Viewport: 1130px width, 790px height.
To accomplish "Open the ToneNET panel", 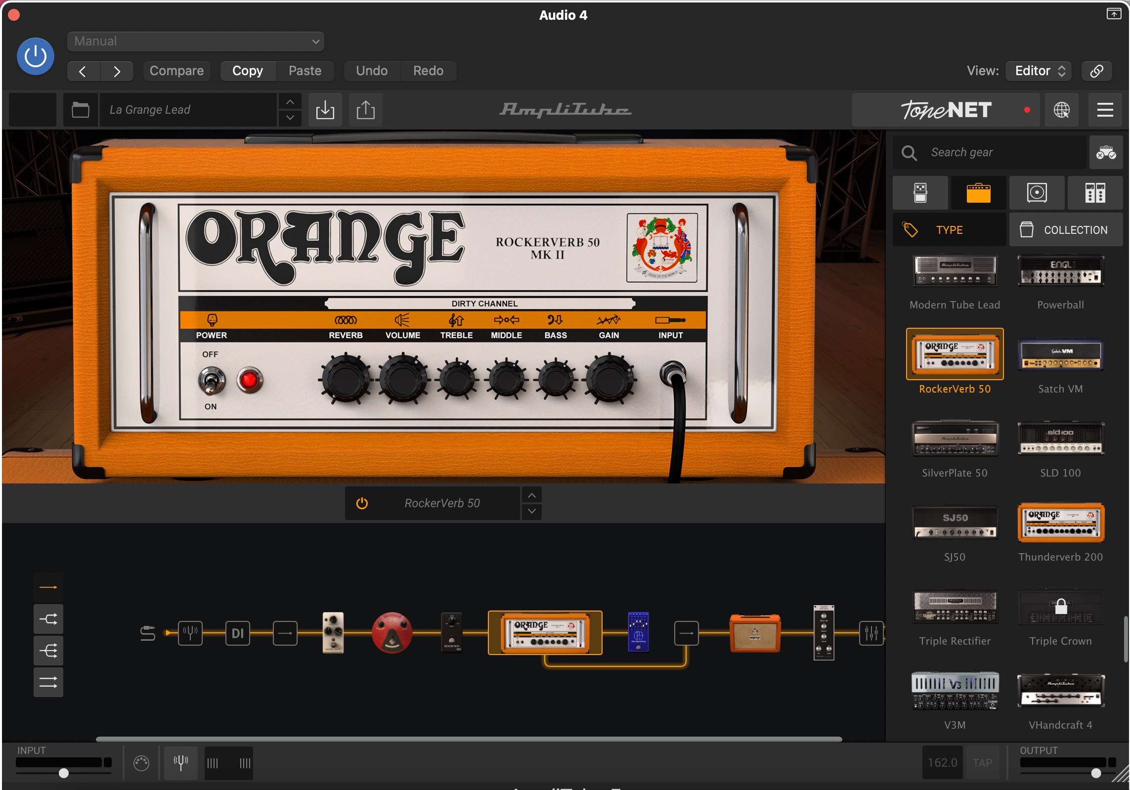I will tap(947, 110).
